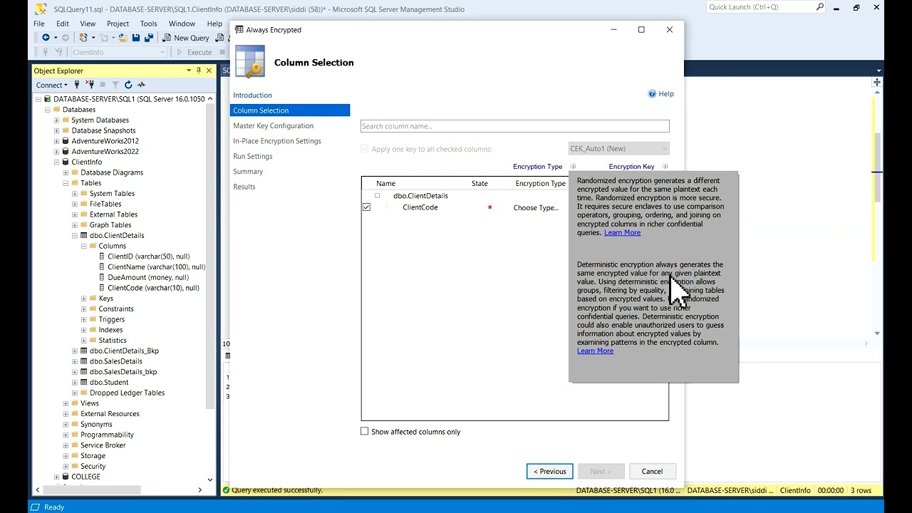Image resolution: width=912 pixels, height=513 pixels.
Task: Click the Save All icon
Action: (147, 38)
